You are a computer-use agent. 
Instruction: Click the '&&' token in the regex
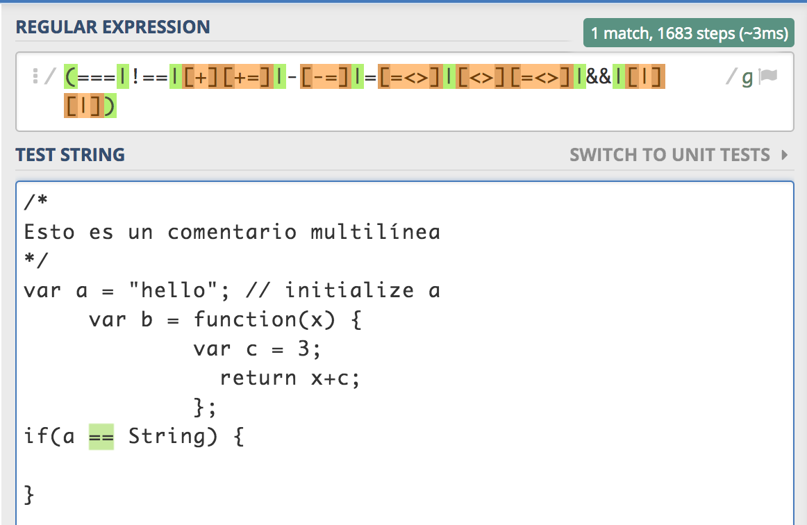[x=599, y=77]
